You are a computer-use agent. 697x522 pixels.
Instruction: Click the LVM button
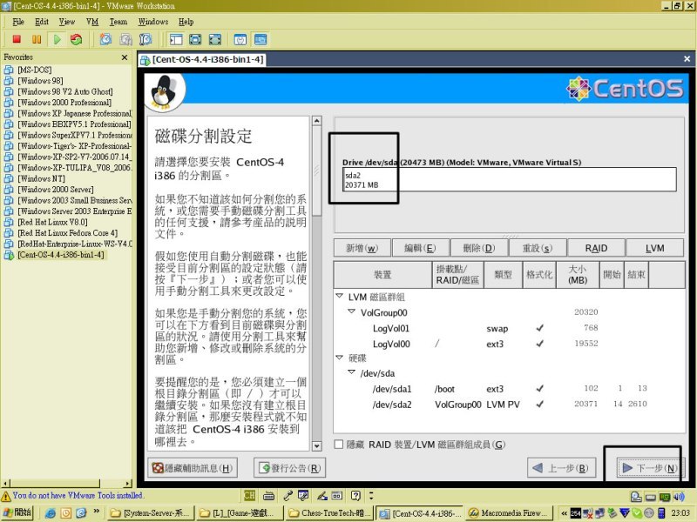[655, 248]
